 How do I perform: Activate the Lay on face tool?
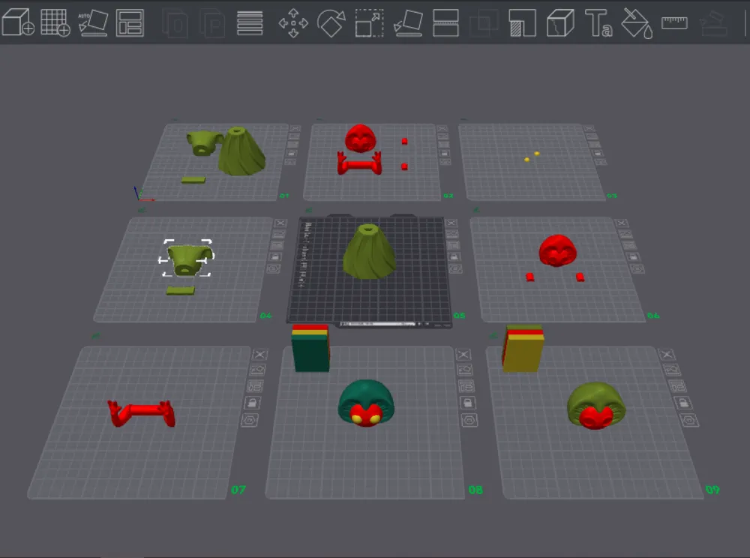[x=408, y=22]
